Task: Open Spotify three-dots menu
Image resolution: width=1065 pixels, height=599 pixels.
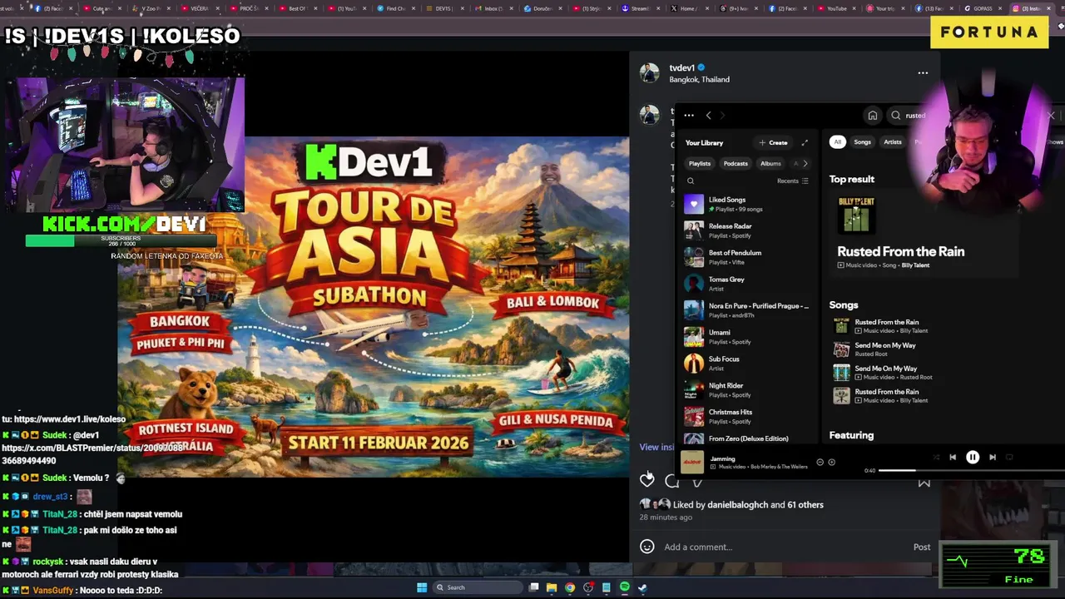Action: point(689,116)
